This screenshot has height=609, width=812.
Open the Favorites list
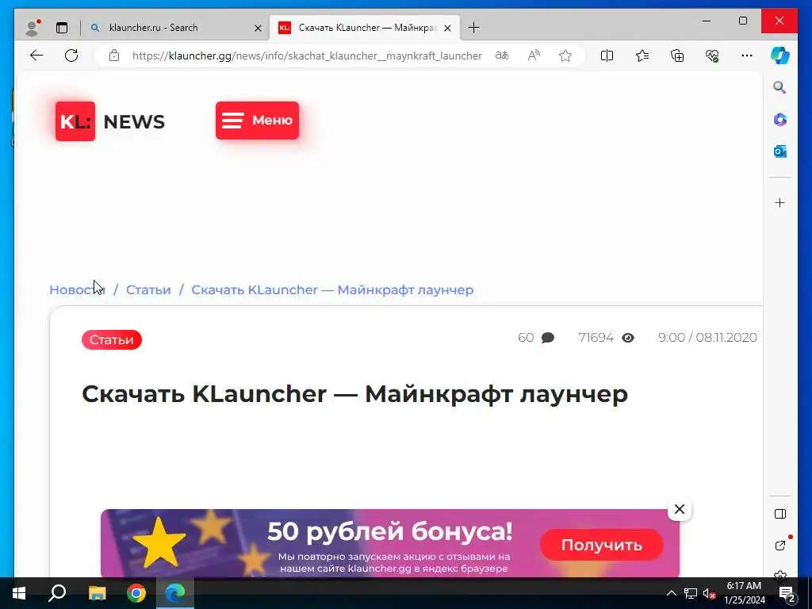click(642, 56)
